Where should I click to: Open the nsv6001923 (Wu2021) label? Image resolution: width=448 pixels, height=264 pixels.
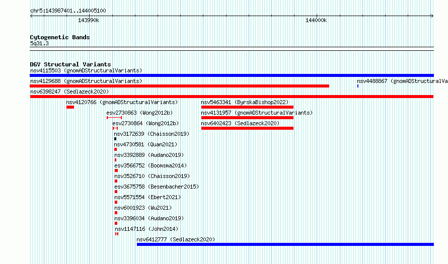(143, 208)
